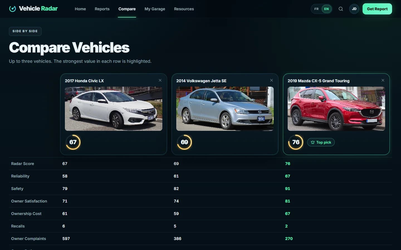
Task: Click the 2014 Volkswagen Jetta SE title
Action: [201, 81]
